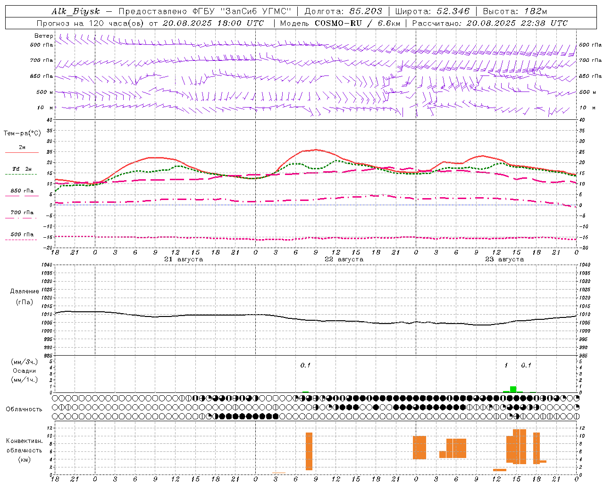Click the provider text 'ФГБУ ЗапСиб УГМС'

click(242, 12)
